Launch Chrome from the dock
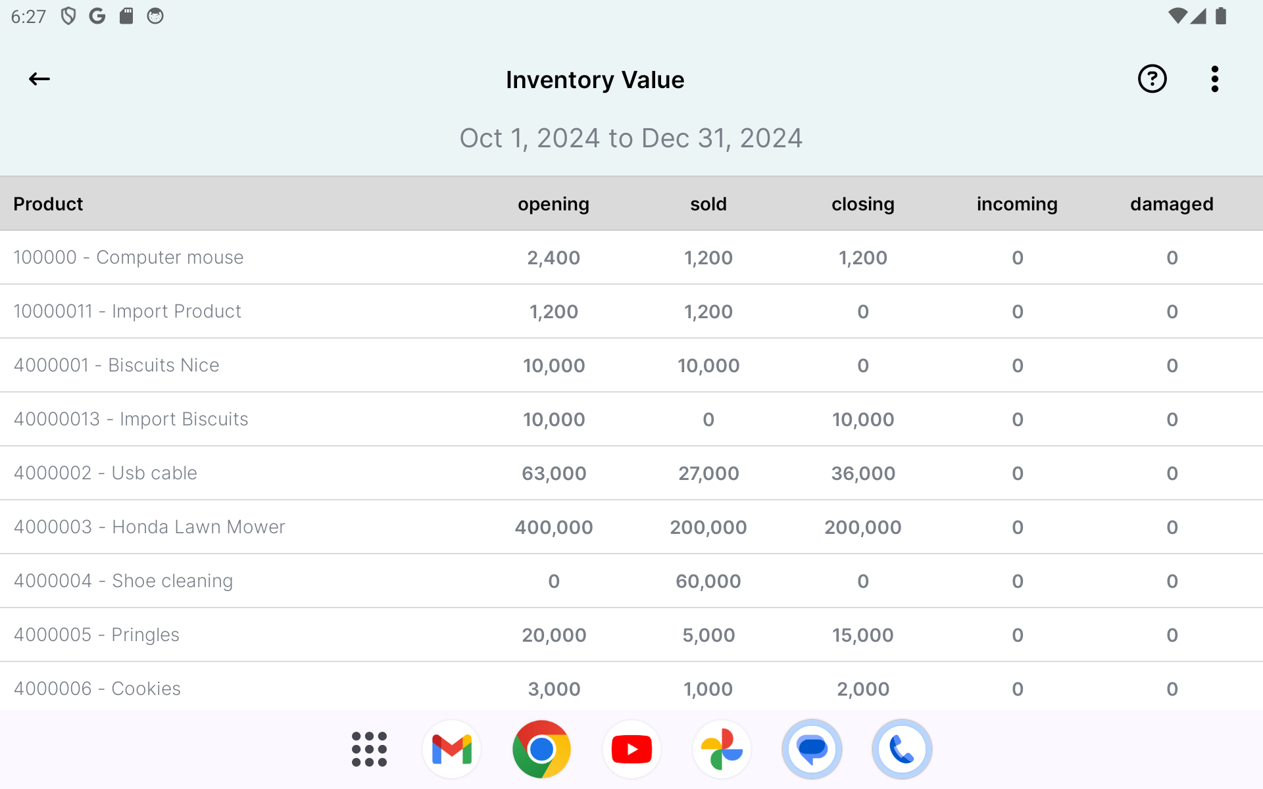Image resolution: width=1263 pixels, height=789 pixels. [x=541, y=749]
